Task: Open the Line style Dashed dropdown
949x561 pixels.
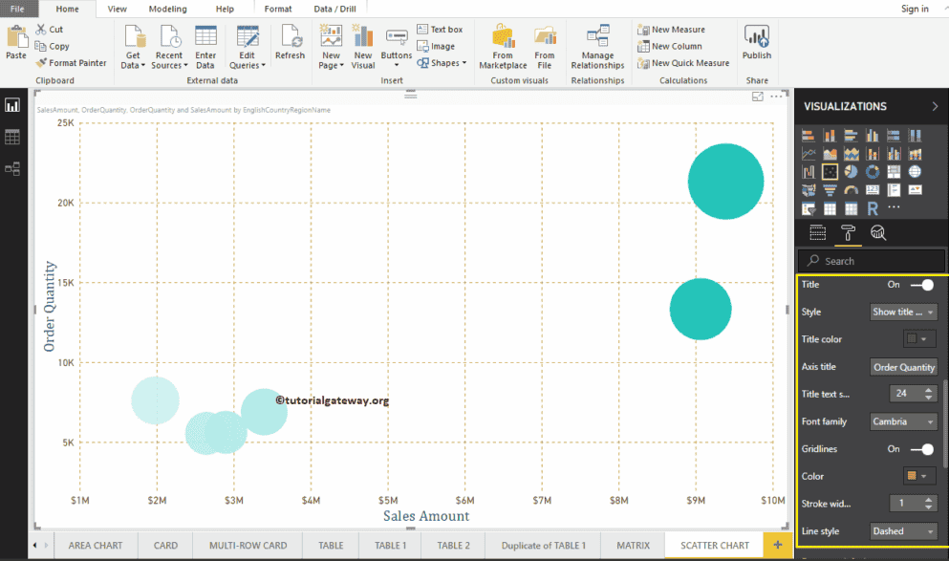Action: (903, 531)
